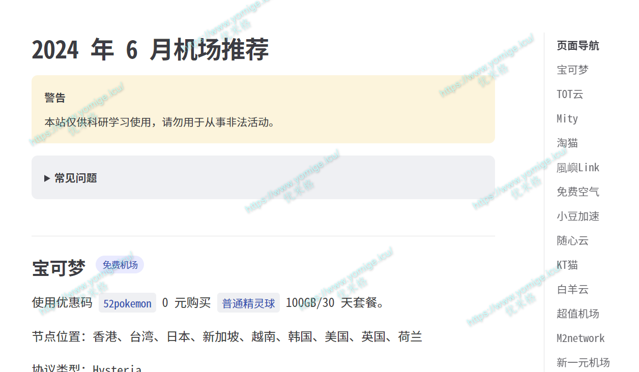
Task: Click the 宝可梦 section heading
Action: [59, 268]
